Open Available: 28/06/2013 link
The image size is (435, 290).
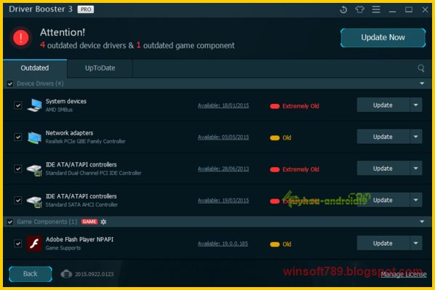pos(223,169)
